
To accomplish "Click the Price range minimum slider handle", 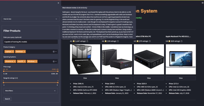I will (x=4, y=71).
